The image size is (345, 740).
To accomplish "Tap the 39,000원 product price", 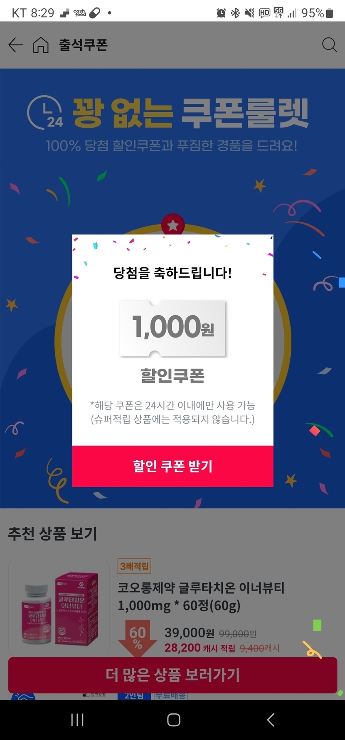I will point(189,633).
